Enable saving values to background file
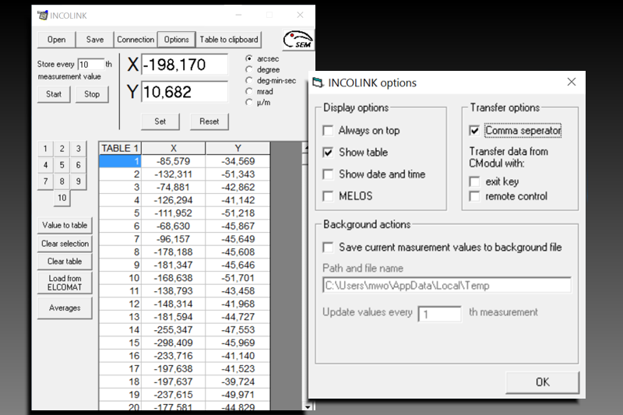 328,248
